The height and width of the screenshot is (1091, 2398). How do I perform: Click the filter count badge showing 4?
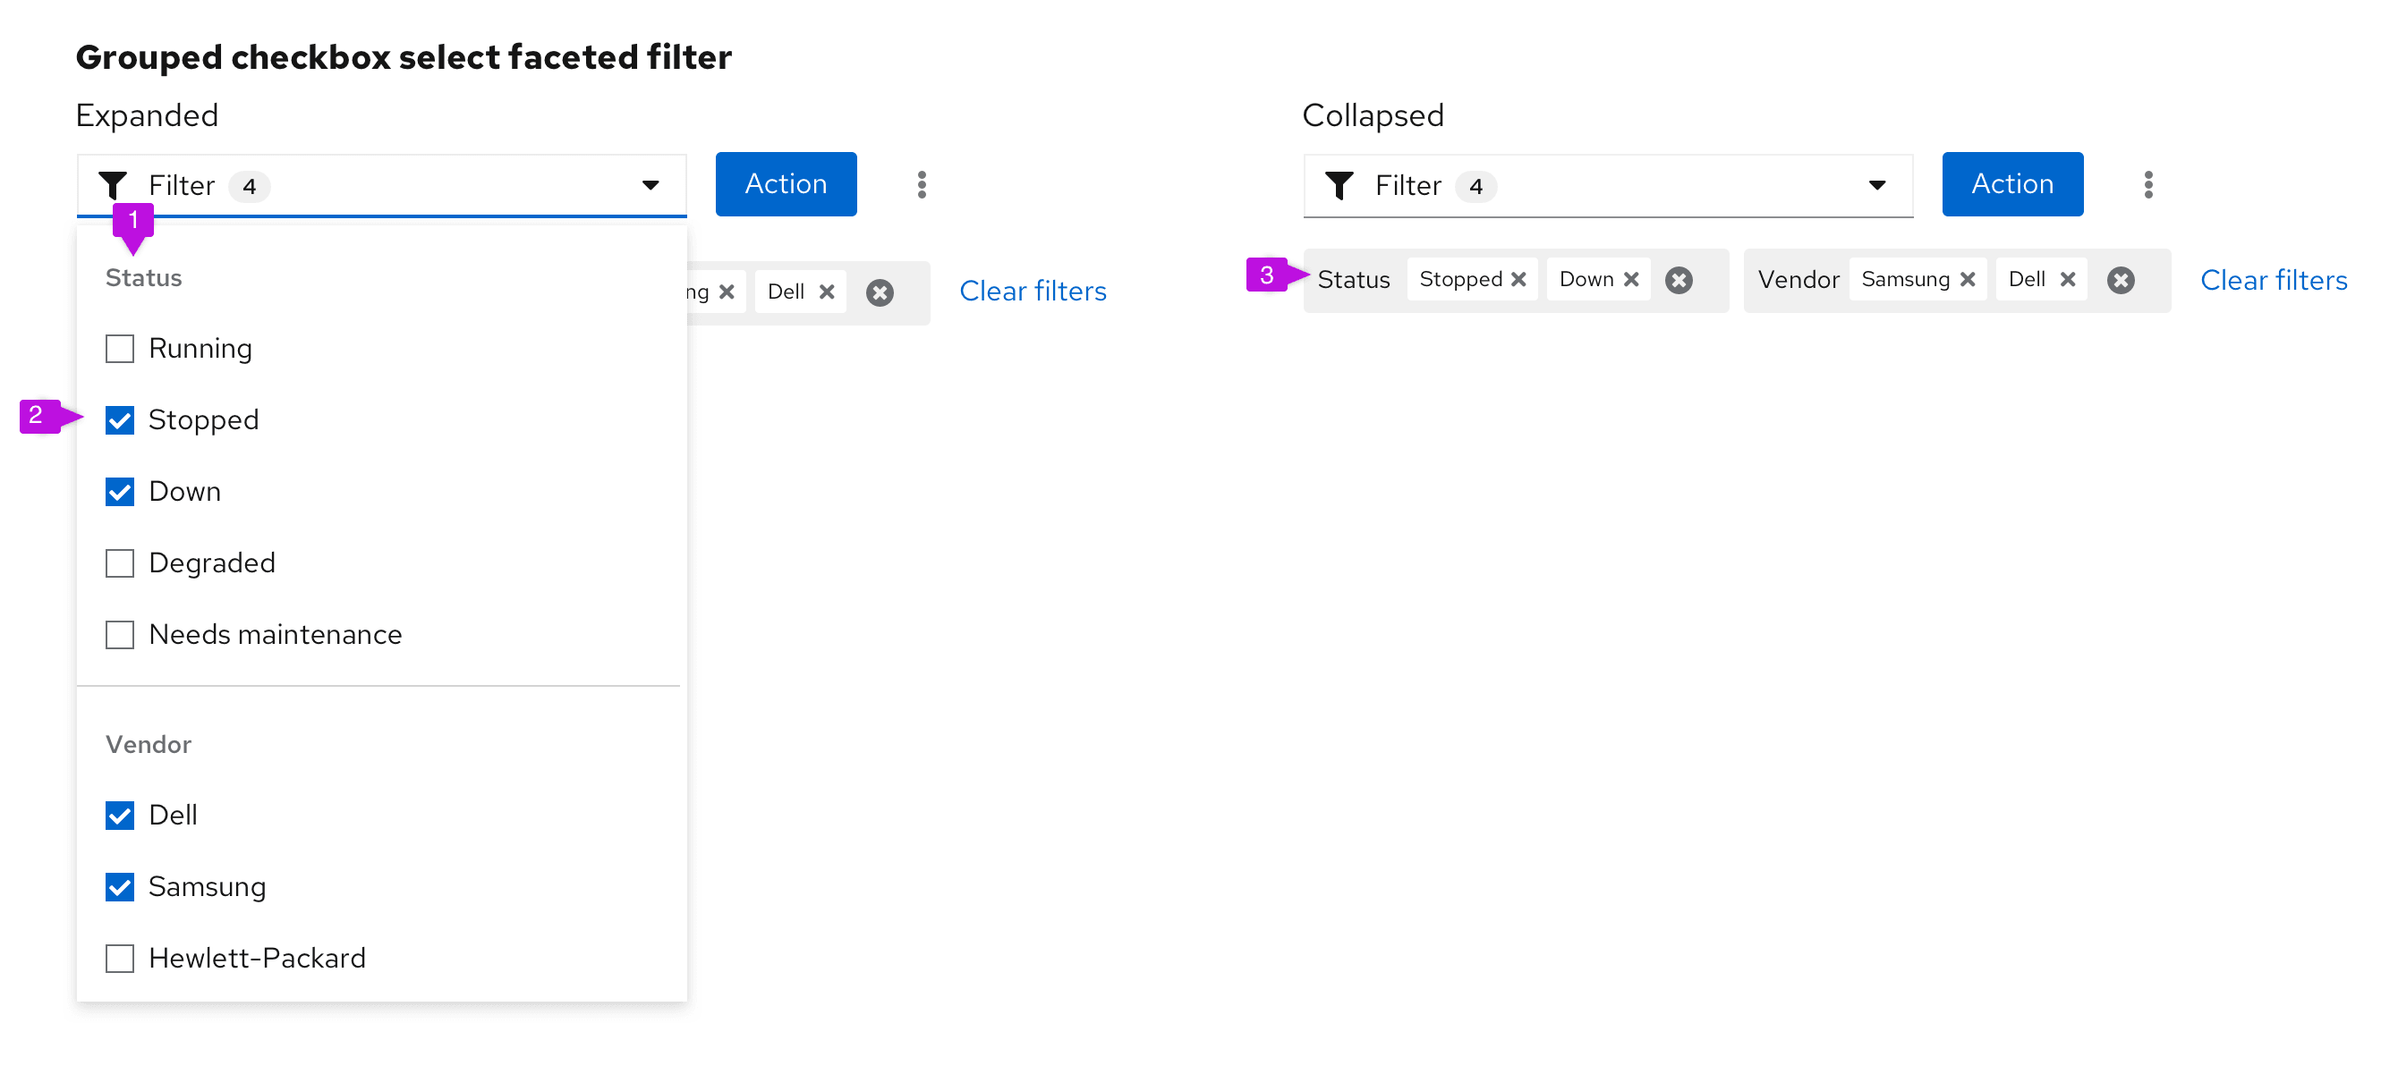250,183
